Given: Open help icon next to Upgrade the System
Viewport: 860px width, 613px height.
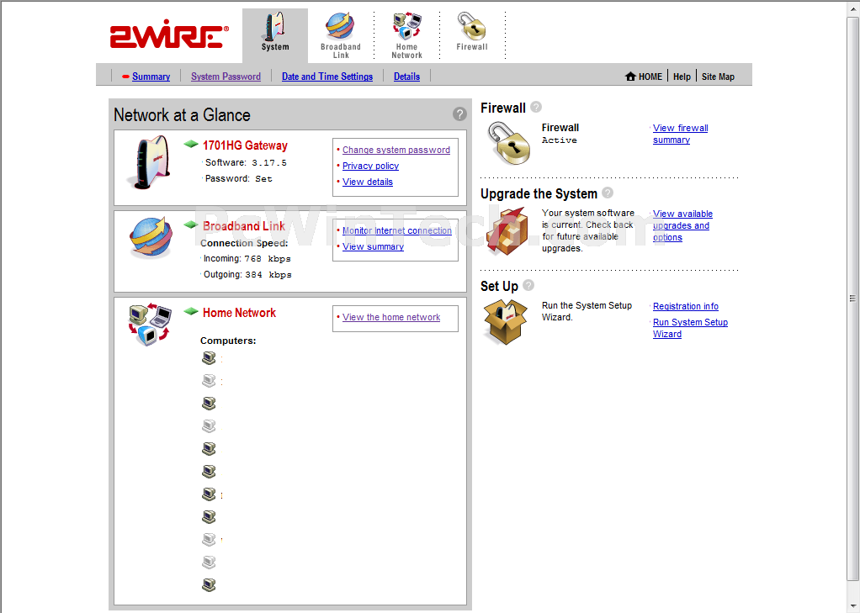Looking at the screenshot, I should pyautogui.click(x=608, y=193).
